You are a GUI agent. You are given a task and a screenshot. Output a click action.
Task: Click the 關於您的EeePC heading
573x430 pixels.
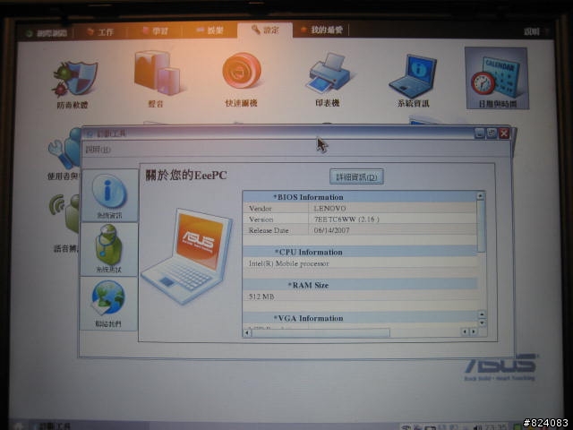[186, 176]
